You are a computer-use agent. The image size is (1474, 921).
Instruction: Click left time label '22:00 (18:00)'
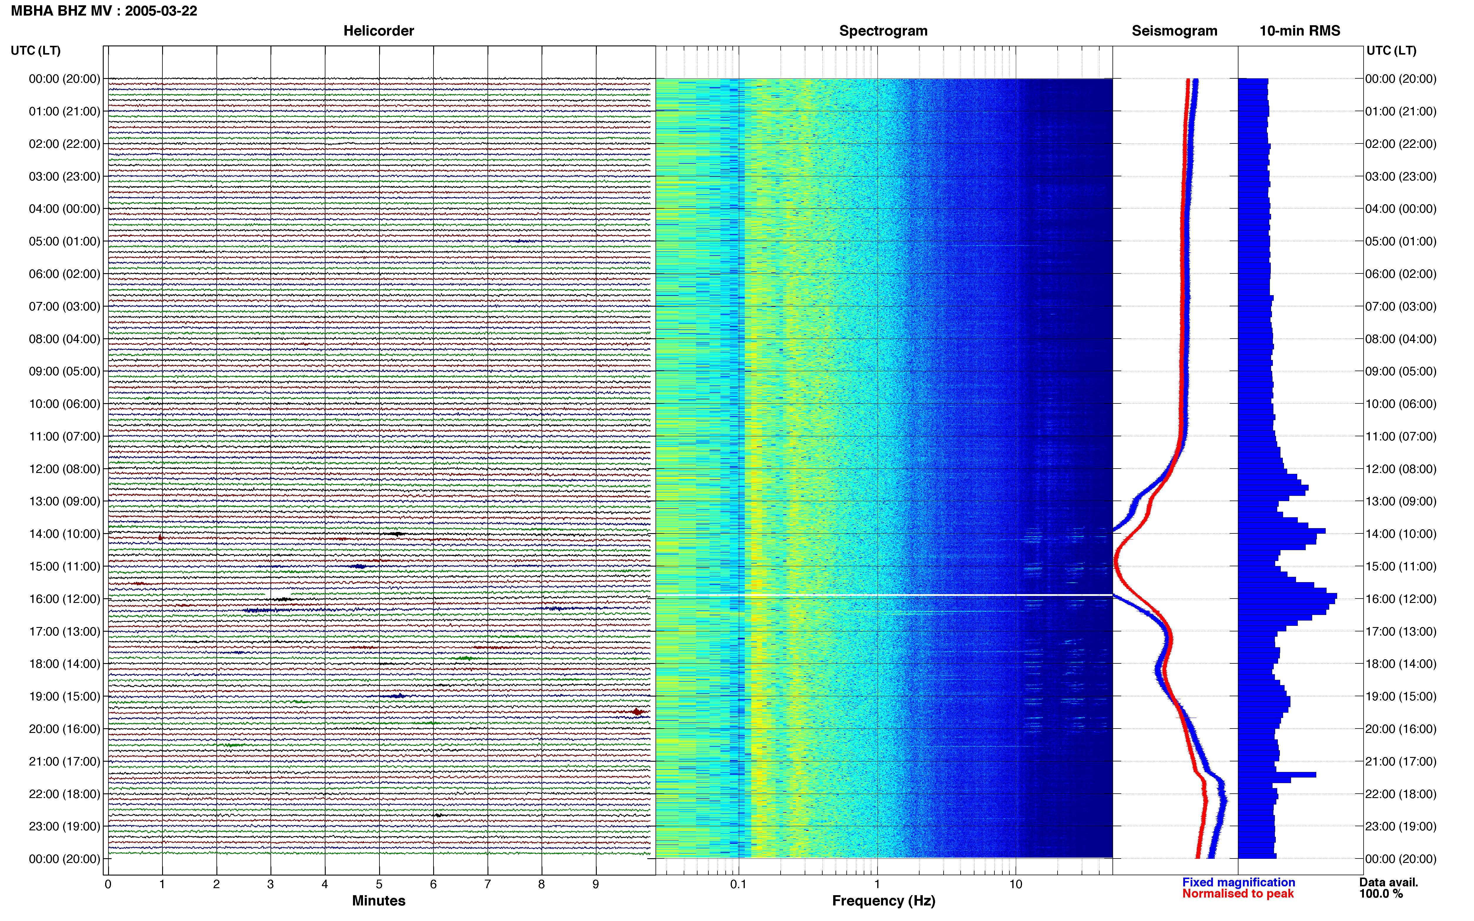tap(65, 794)
